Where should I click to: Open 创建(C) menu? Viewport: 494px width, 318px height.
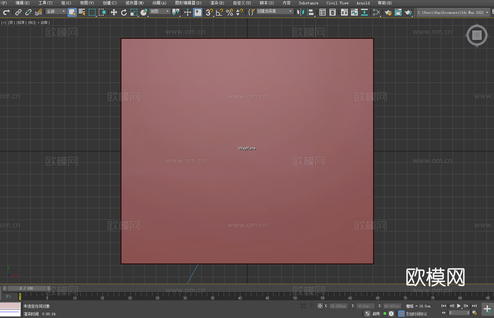click(110, 3)
